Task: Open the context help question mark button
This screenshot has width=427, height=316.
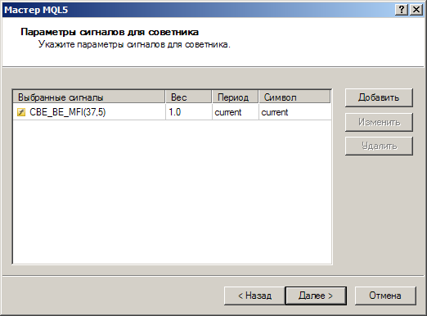Action: click(x=402, y=10)
